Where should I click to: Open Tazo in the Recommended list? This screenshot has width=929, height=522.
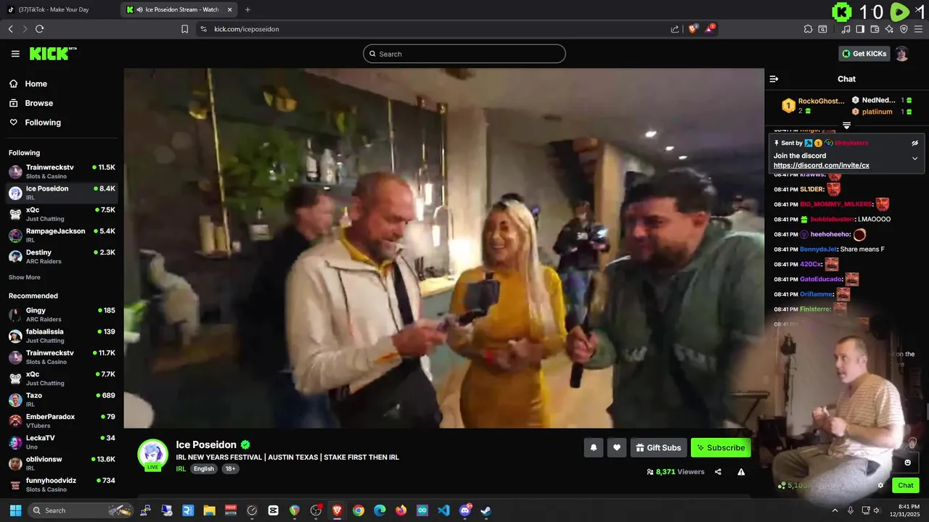(x=62, y=399)
